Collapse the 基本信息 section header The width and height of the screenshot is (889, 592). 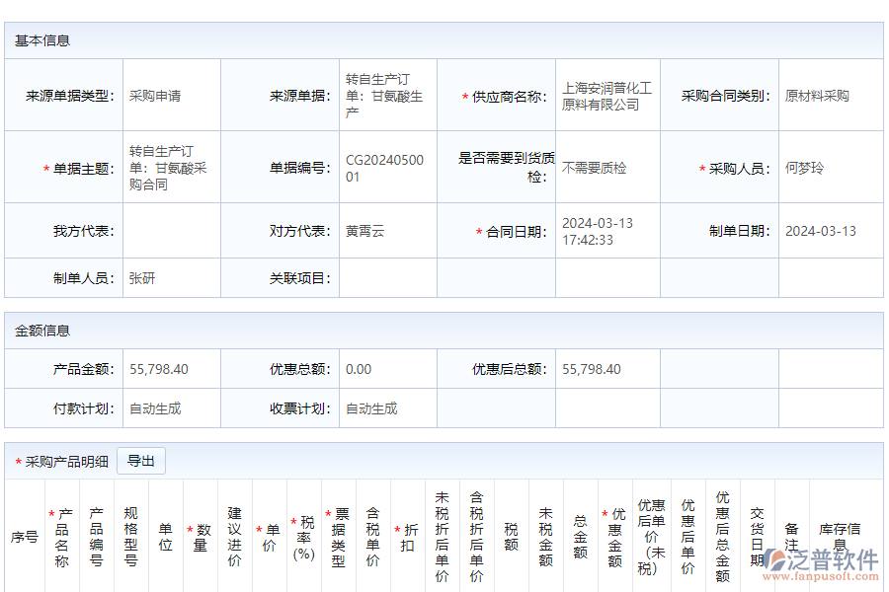pos(38,40)
